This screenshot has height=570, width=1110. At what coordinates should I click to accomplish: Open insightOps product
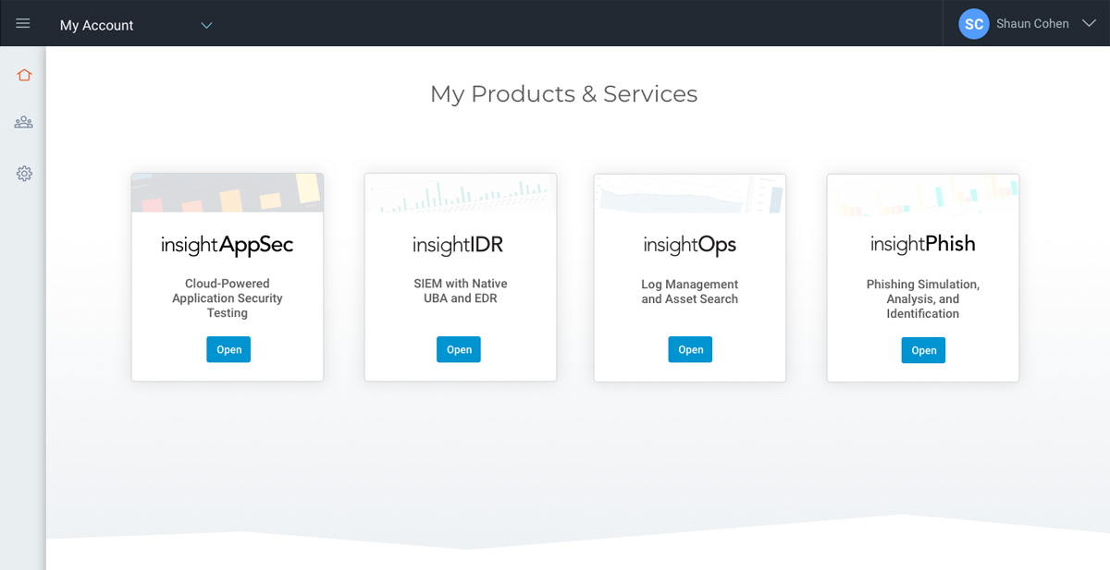(x=690, y=349)
